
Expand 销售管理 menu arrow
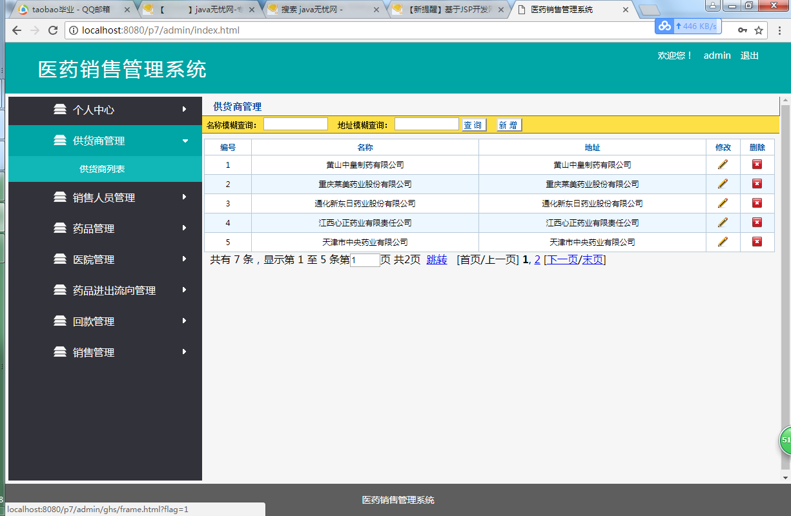pos(185,352)
